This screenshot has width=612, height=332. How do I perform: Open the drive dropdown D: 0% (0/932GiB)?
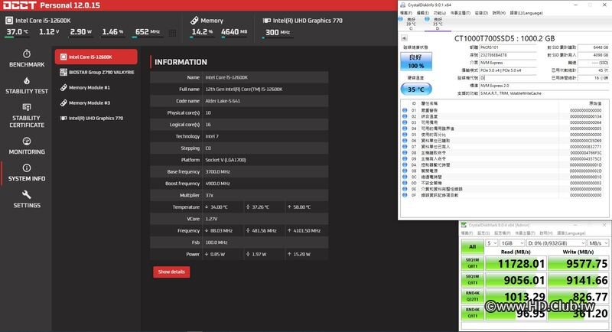(556, 243)
